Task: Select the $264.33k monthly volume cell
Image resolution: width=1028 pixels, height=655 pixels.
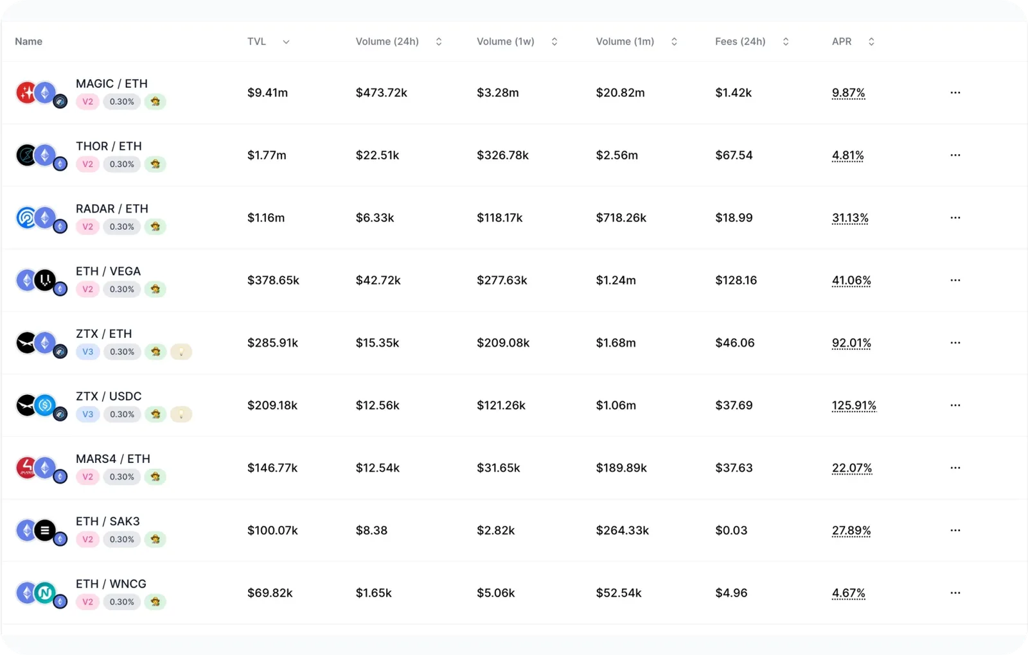Action: coord(623,530)
